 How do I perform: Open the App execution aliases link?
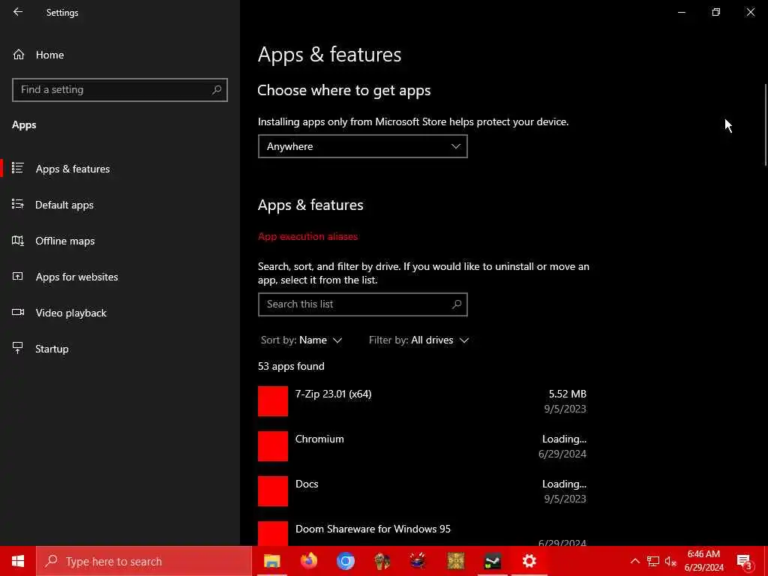(307, 236)
